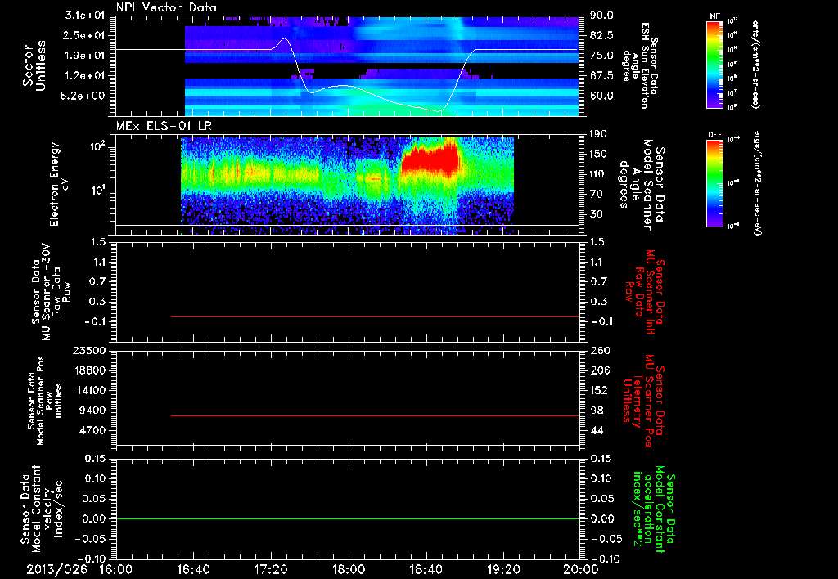Image resolution: width=838 pixels, height=579 pixels.
Task: Click the 18:00 time axis label
Action: click(x=349, y=569)
